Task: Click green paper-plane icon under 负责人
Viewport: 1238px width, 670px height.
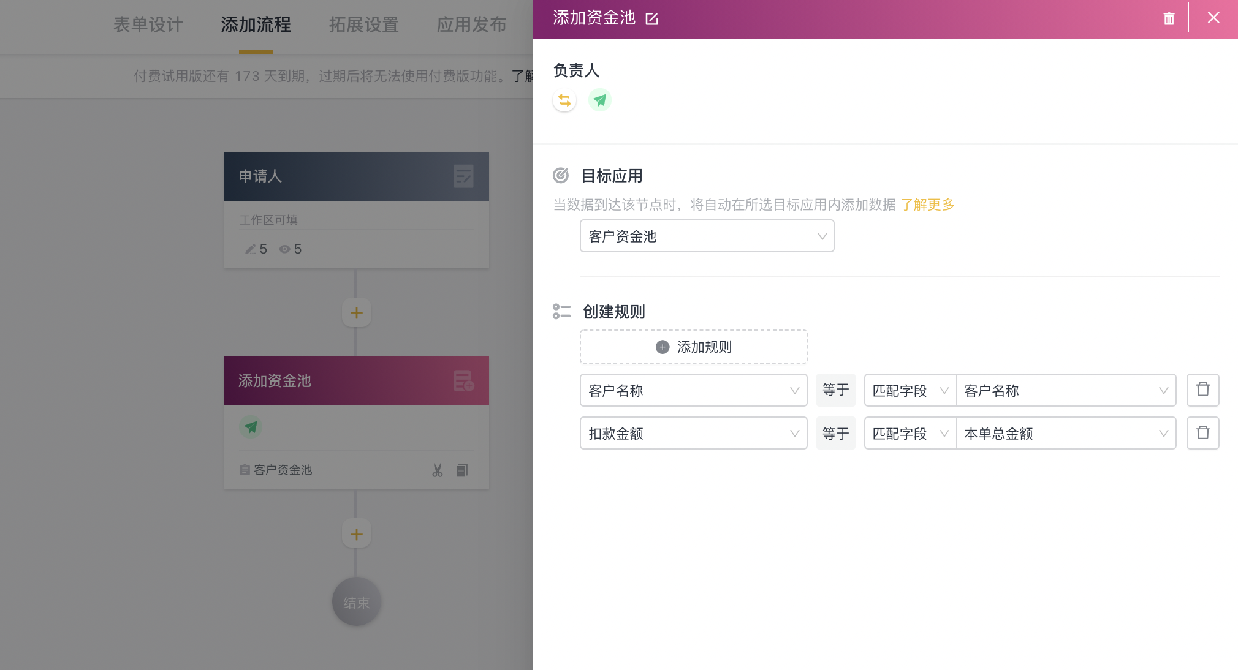Action: point(600,100)
